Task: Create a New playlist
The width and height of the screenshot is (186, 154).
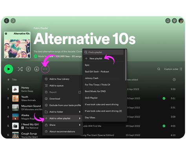Action: (x=104, y=59)
